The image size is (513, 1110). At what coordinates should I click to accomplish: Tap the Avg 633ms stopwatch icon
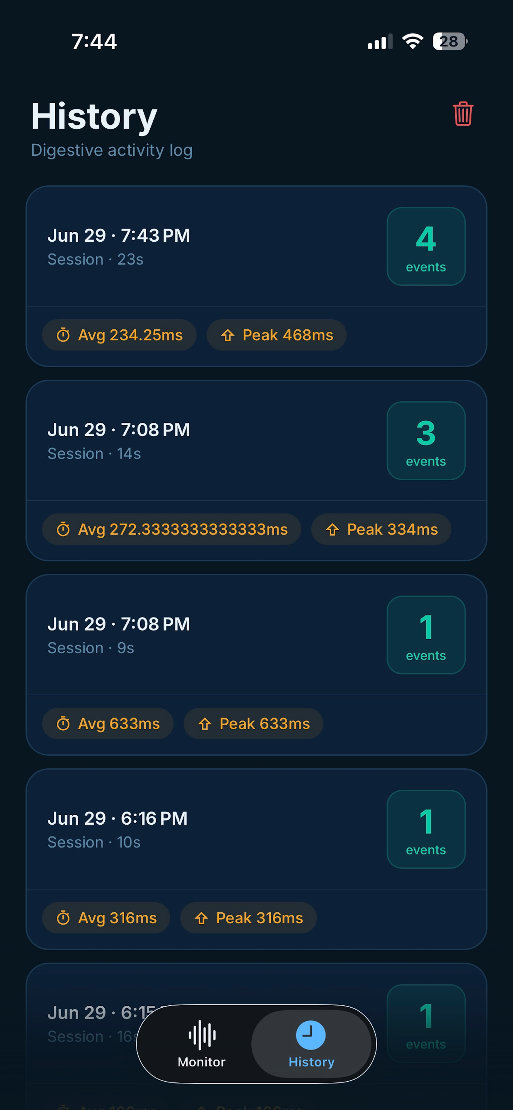pos(63,724)
